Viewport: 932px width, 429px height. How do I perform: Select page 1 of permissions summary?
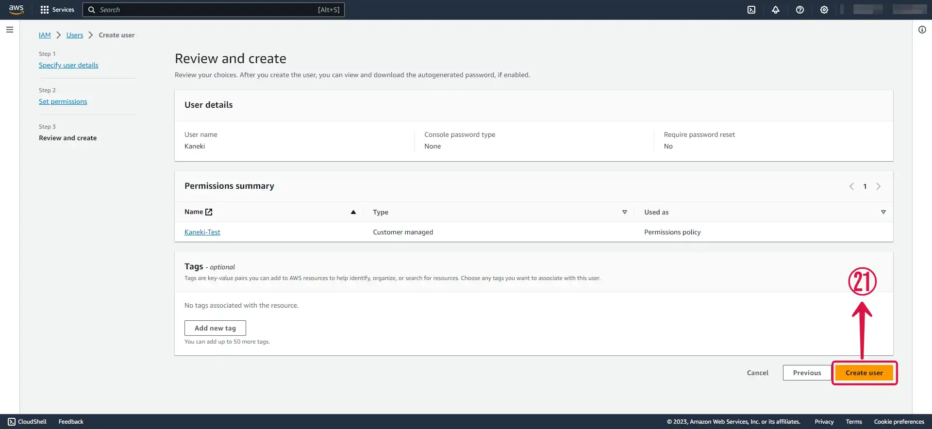(x=865, y=186)
